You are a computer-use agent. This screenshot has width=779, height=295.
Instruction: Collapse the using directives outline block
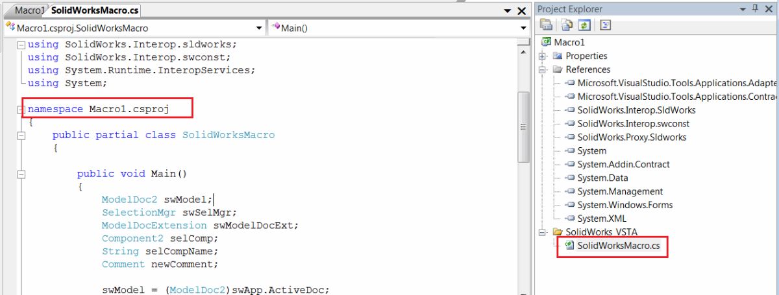[x=21, y=45]
